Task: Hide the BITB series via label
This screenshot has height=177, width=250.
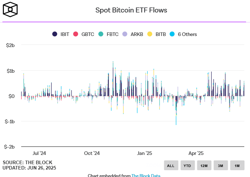Action: click(161, 34)
